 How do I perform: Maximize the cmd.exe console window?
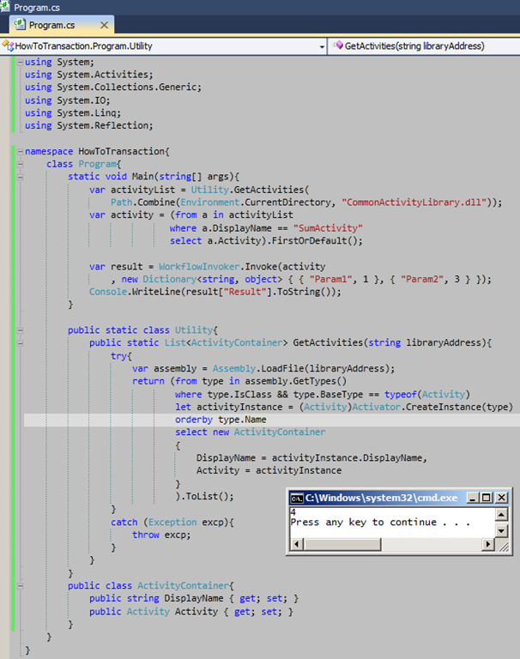click(x=486, y=498)
